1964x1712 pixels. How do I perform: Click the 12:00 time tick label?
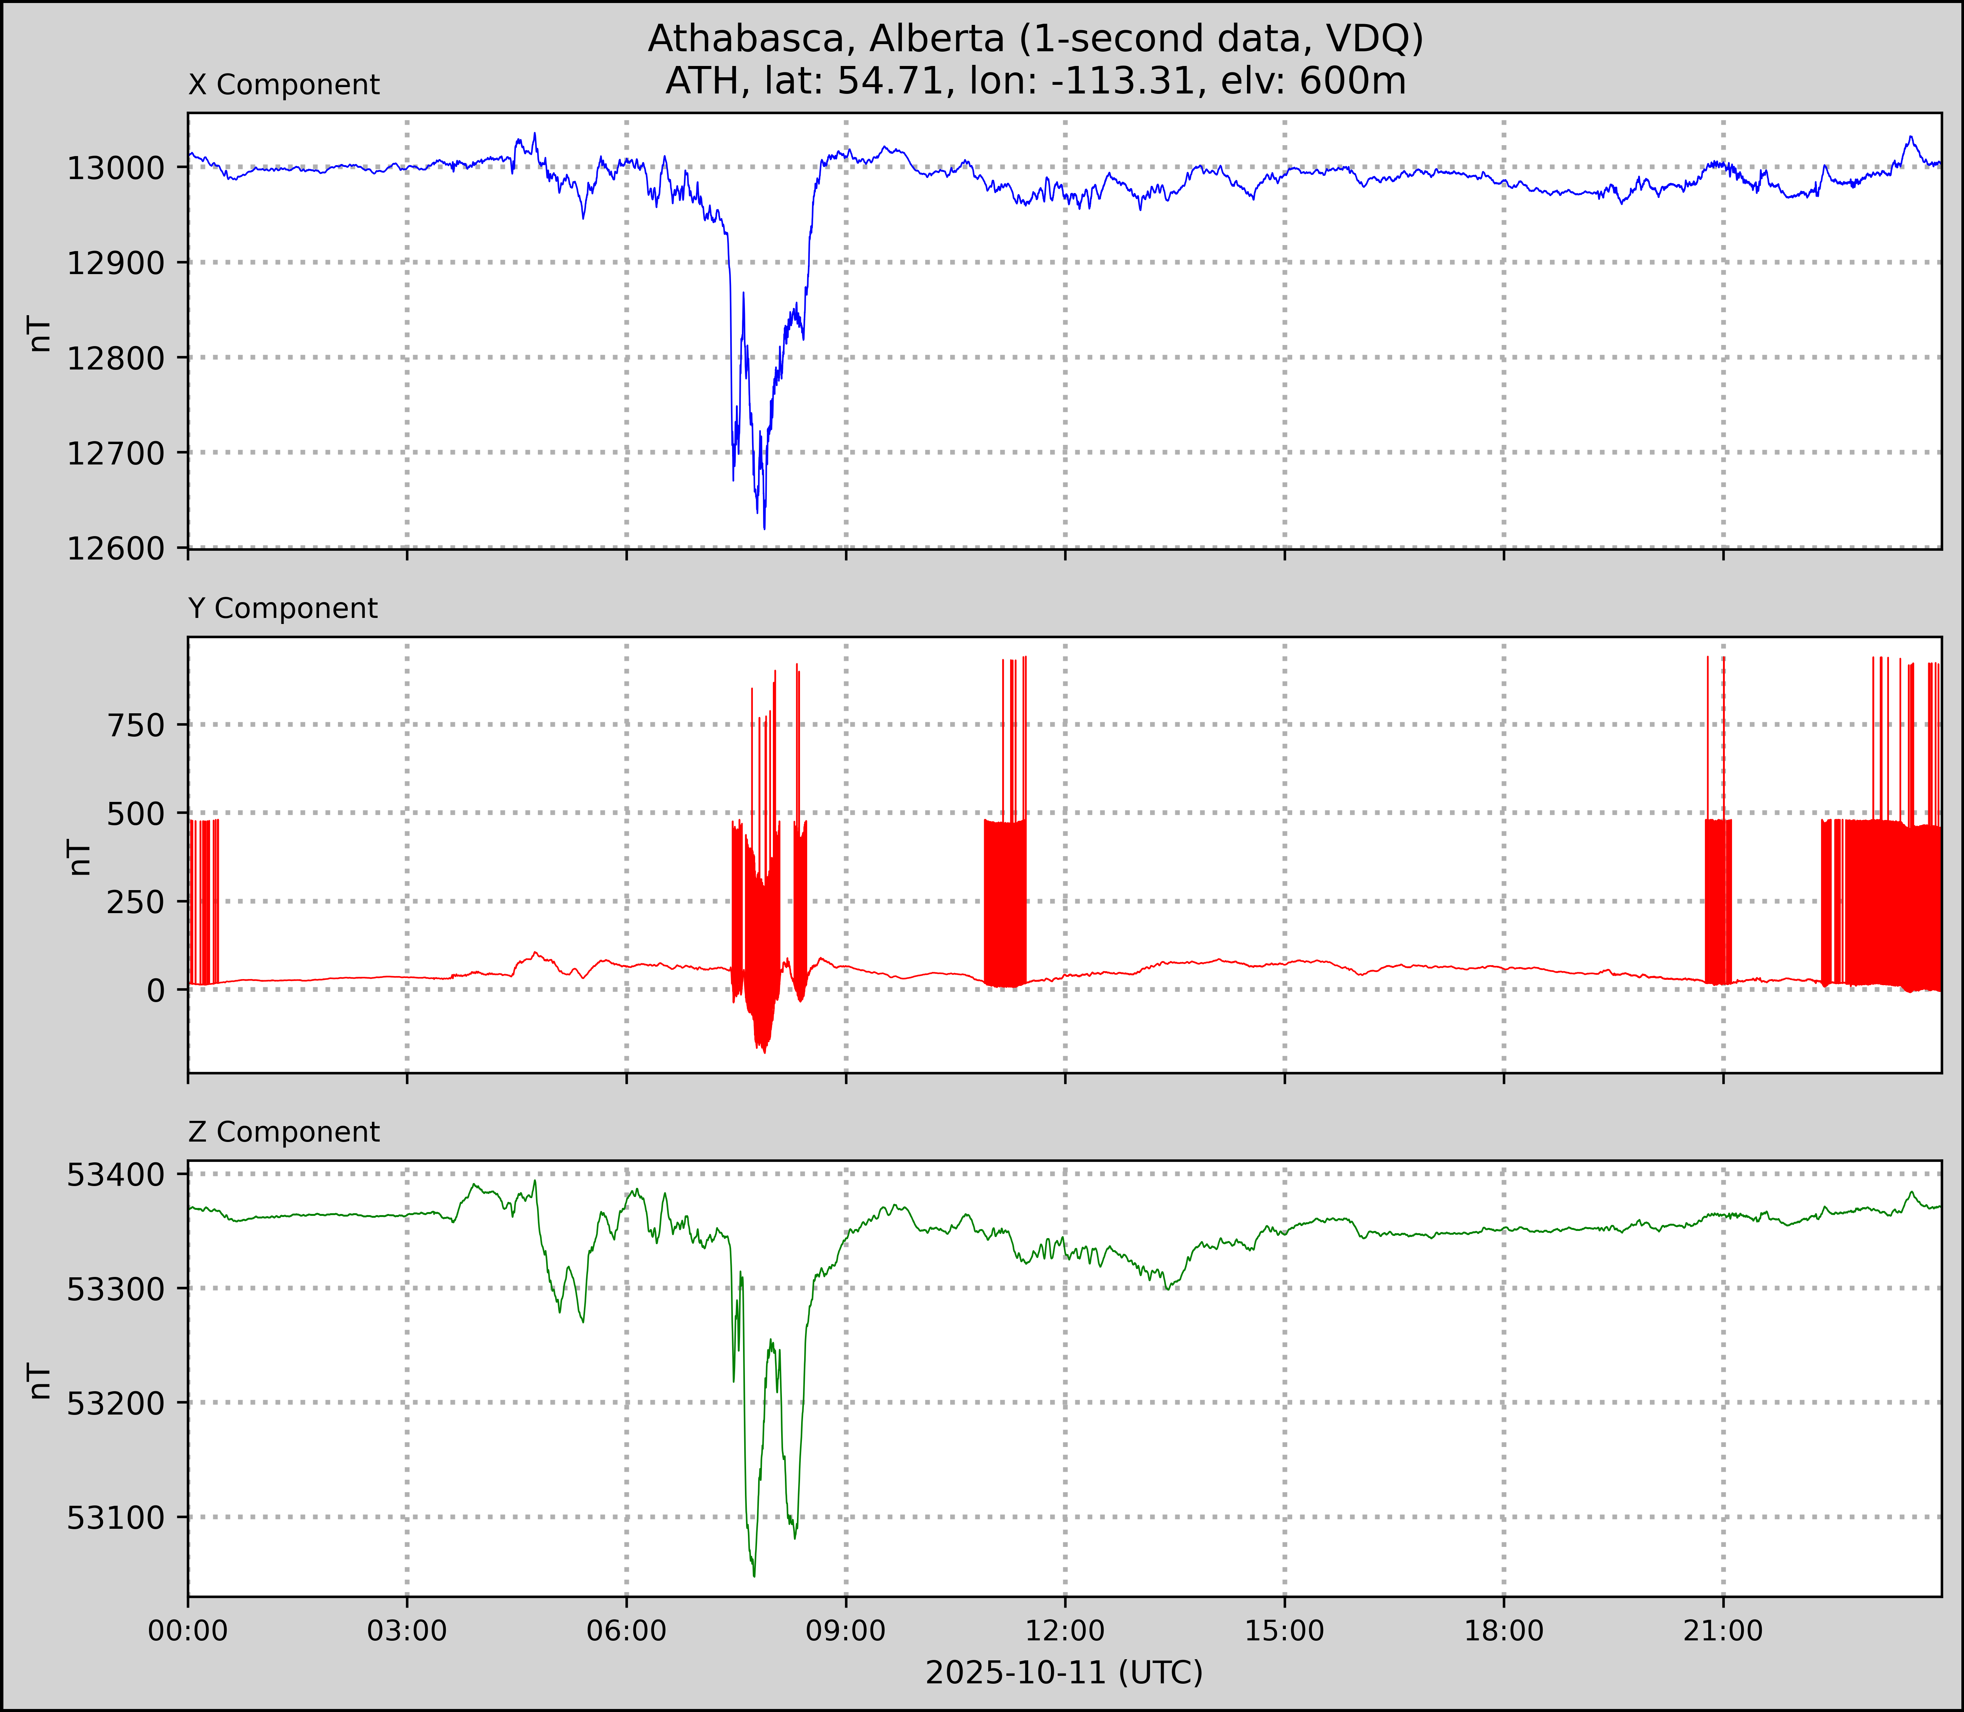(1065, 1631)
